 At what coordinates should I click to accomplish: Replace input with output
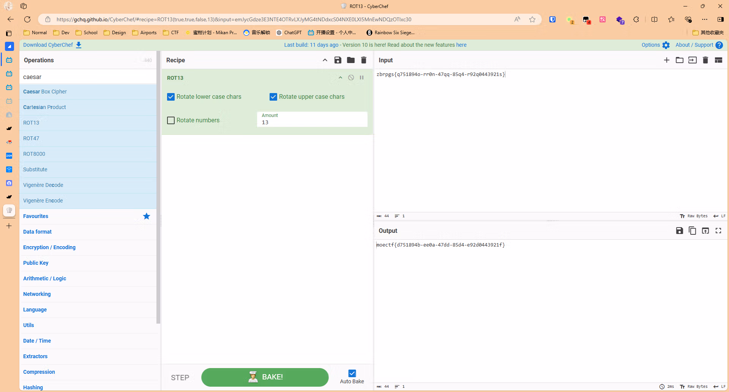pos(705,231)
